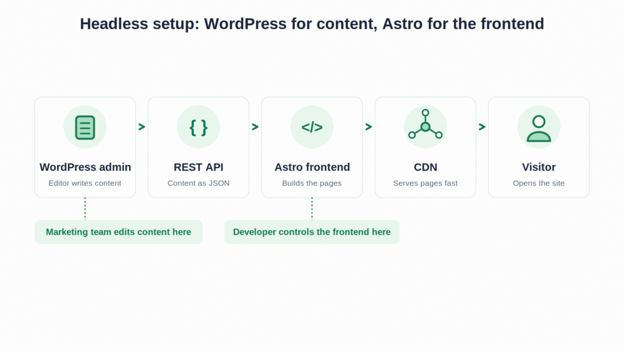Click the 'Visitor' card title
Viewport: 624px width, 351px height.
[539, 167]
